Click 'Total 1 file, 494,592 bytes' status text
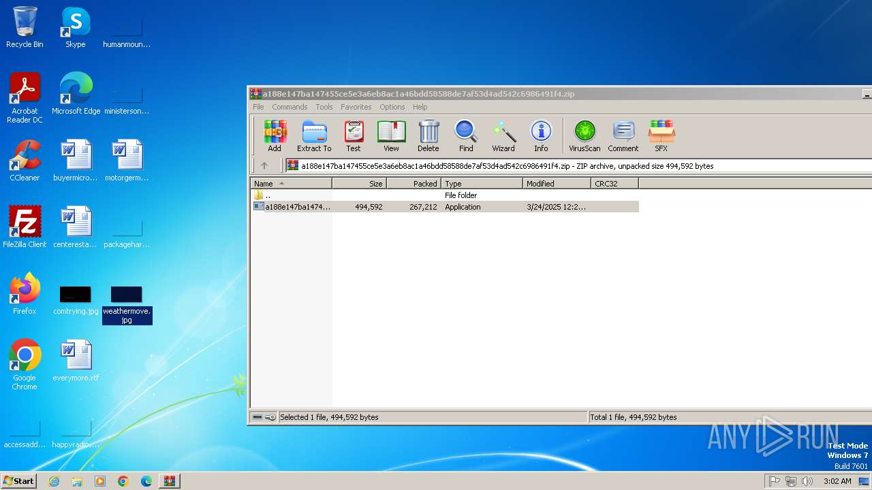 634,417
